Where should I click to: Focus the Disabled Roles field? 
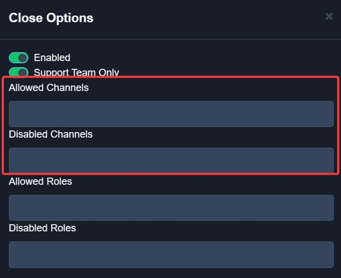tap(171, 254)
